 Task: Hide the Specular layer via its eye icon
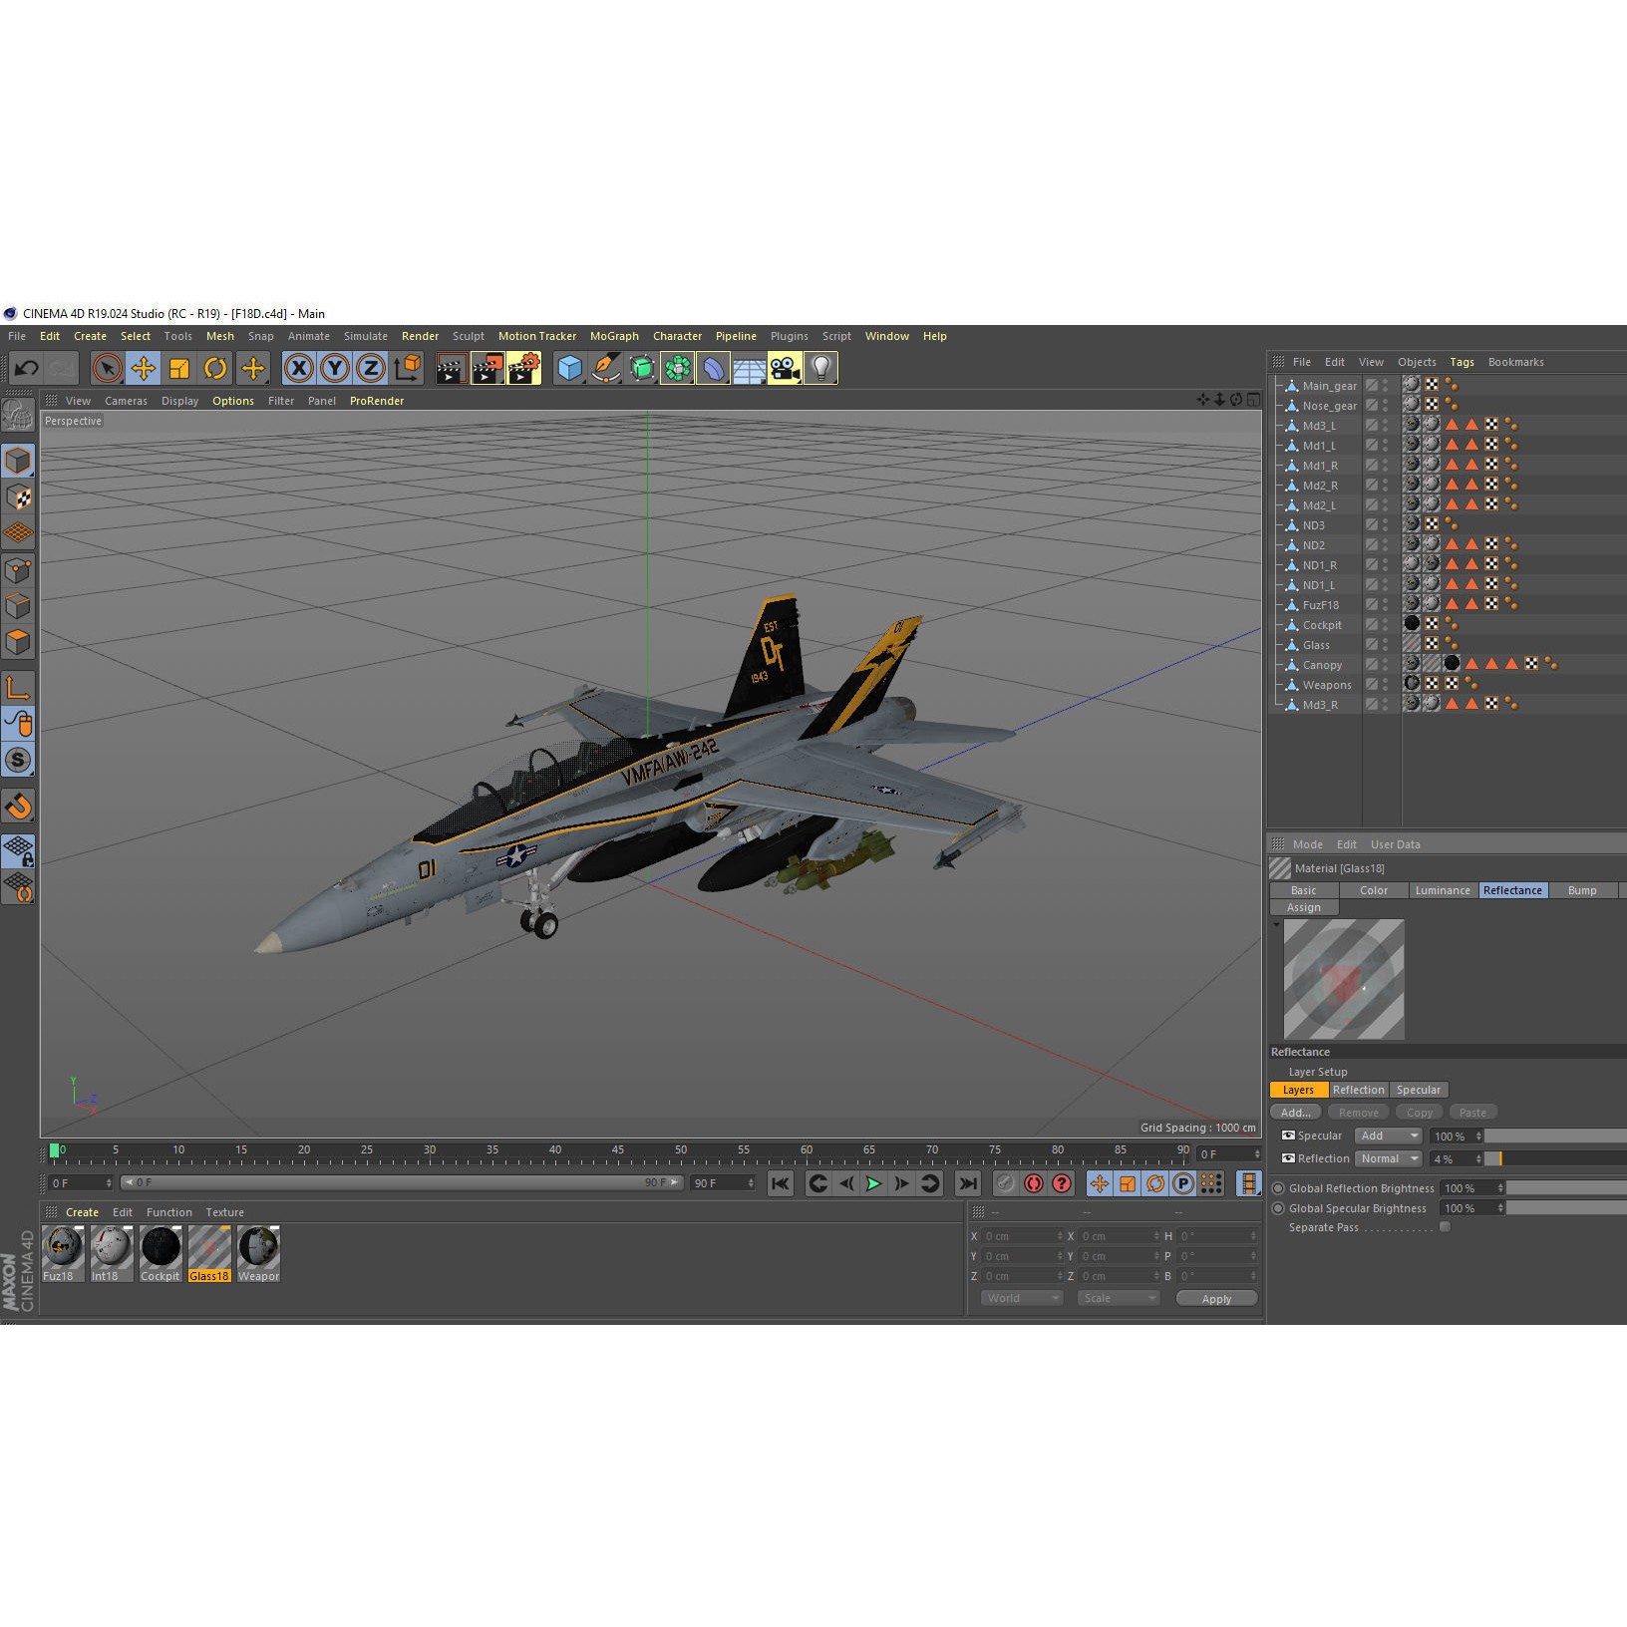1288,1136
